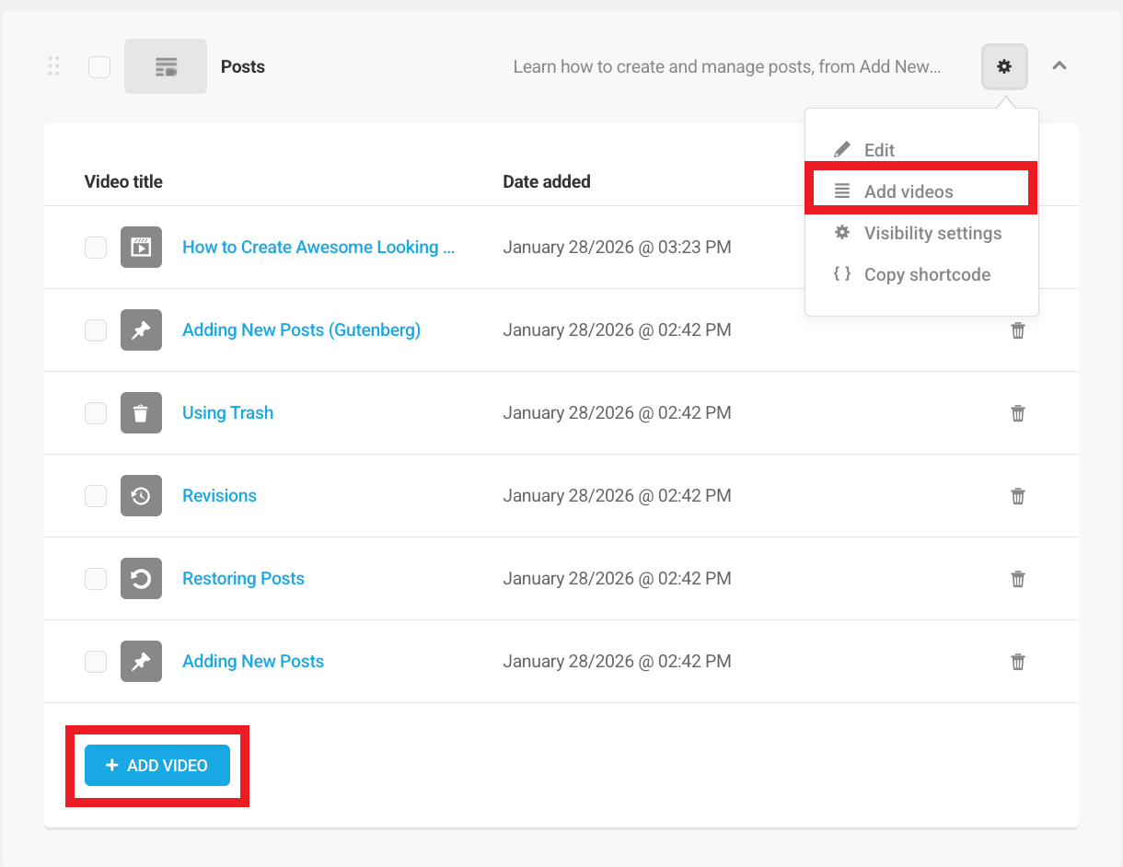Screen dimensions: 1123x867
Task: Select the restore arrow icon beside Restoring Posts
Action: click(x=141, y=578)
